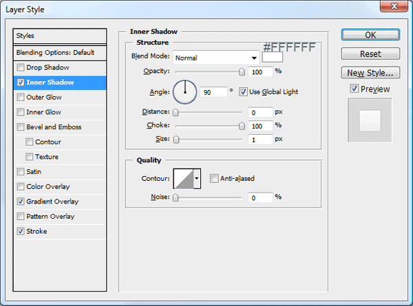Click the OK button
Screen dimensions: 413x306
(370, 35)
